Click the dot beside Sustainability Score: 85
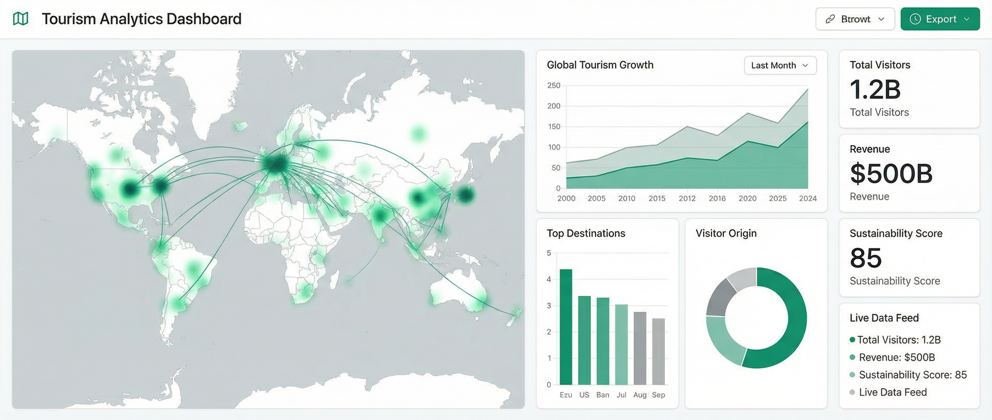 pos(852,375)
